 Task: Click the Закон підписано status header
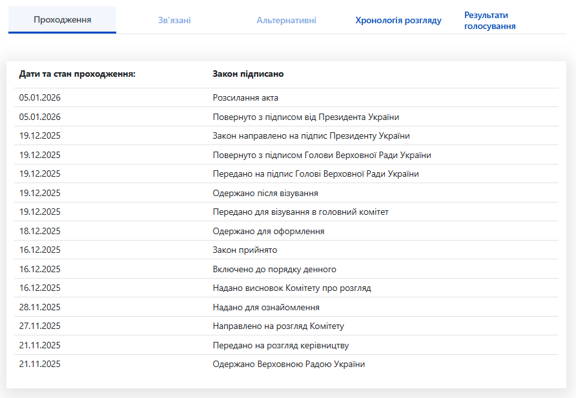[x=248, y=74]
